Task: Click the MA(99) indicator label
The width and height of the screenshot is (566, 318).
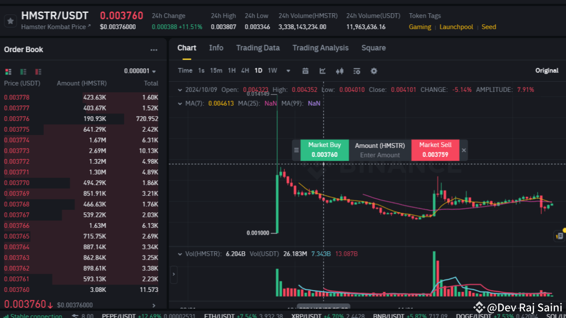Action: tap(292, 103)
